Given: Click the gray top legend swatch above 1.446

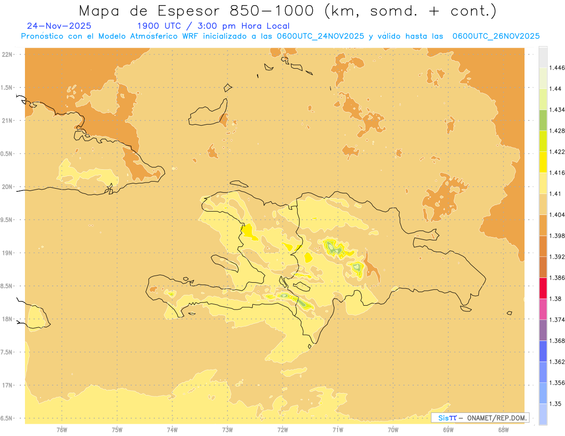Looking at the screenshot, I should pyautogui.click(x=543, y=57).
